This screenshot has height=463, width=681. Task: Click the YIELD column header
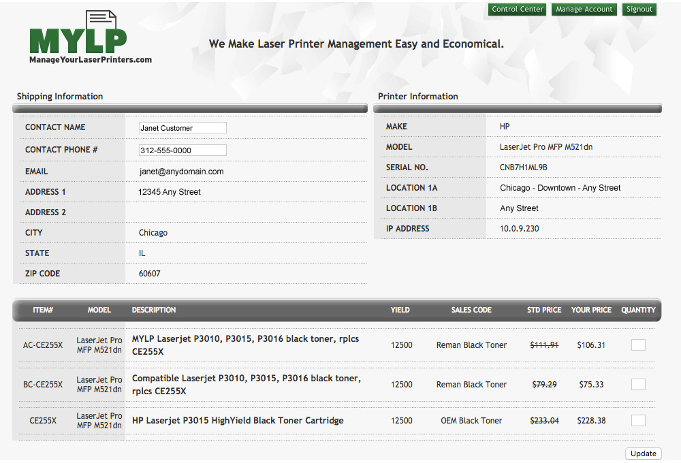pos(400,310)
